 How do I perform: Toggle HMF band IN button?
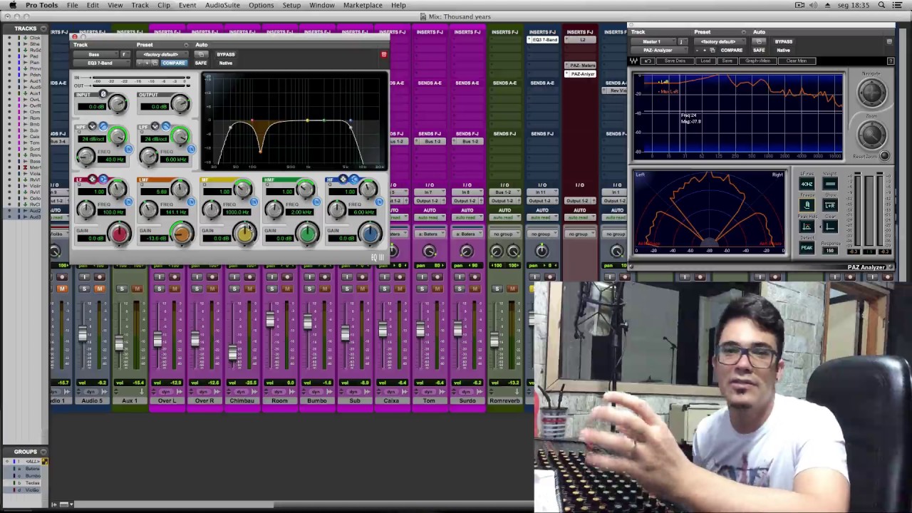coord(316,202)
